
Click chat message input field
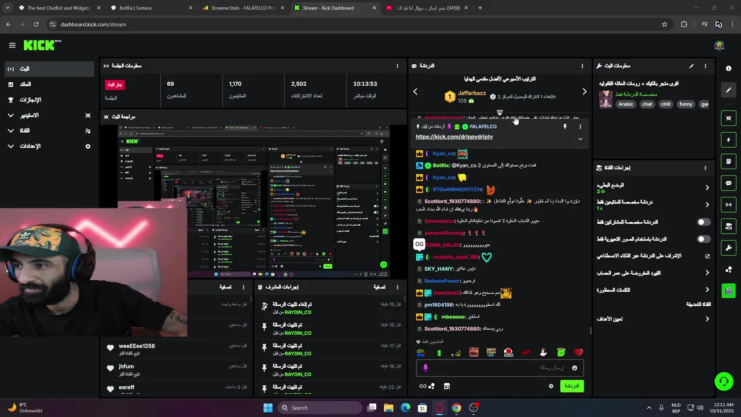(x=500, y=368)
